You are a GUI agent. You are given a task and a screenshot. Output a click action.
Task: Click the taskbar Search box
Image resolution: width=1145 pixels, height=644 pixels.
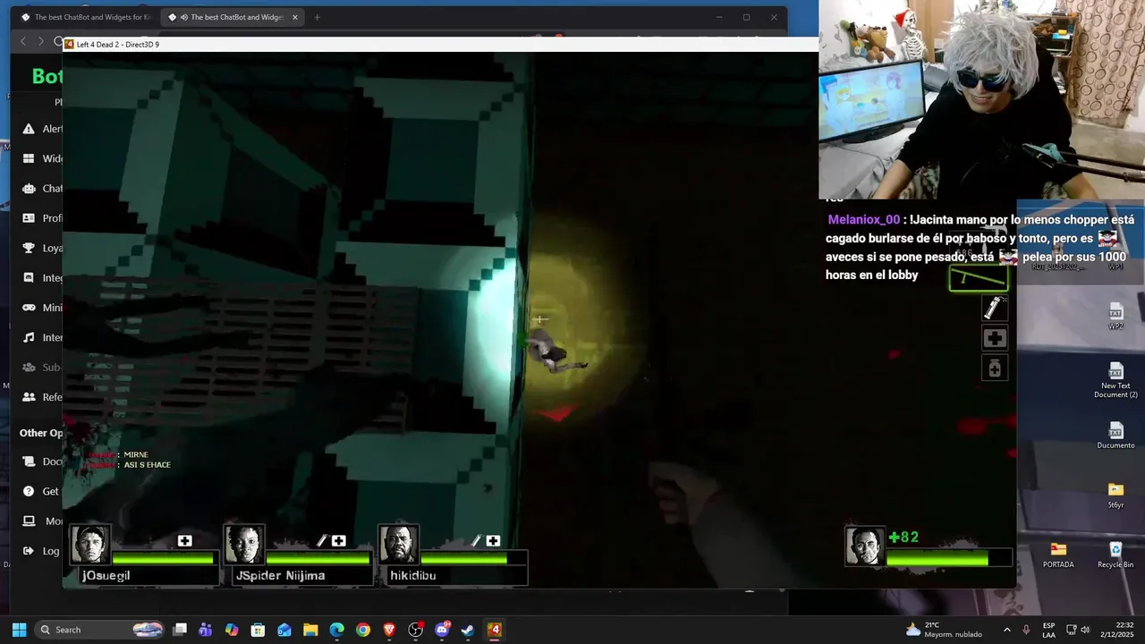click(100, 630)
